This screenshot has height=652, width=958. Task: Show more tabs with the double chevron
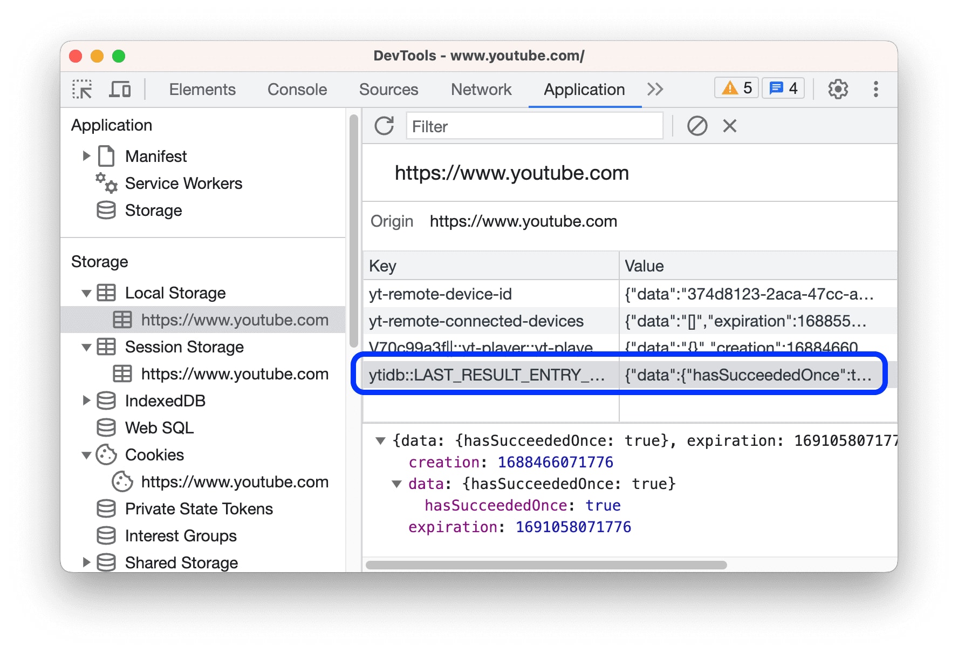point(655,89)
